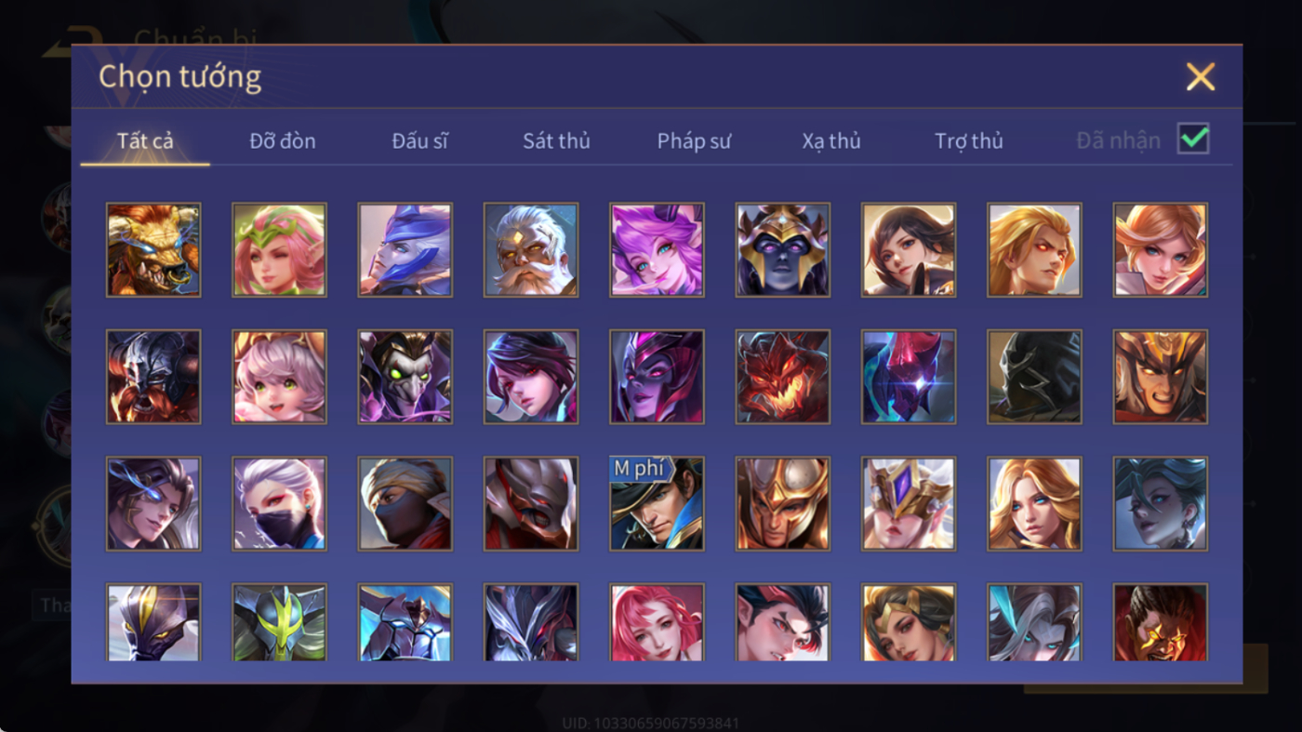Select the hero tagged "M phí"
This screenshot has width=1302, height=732.
657,503
